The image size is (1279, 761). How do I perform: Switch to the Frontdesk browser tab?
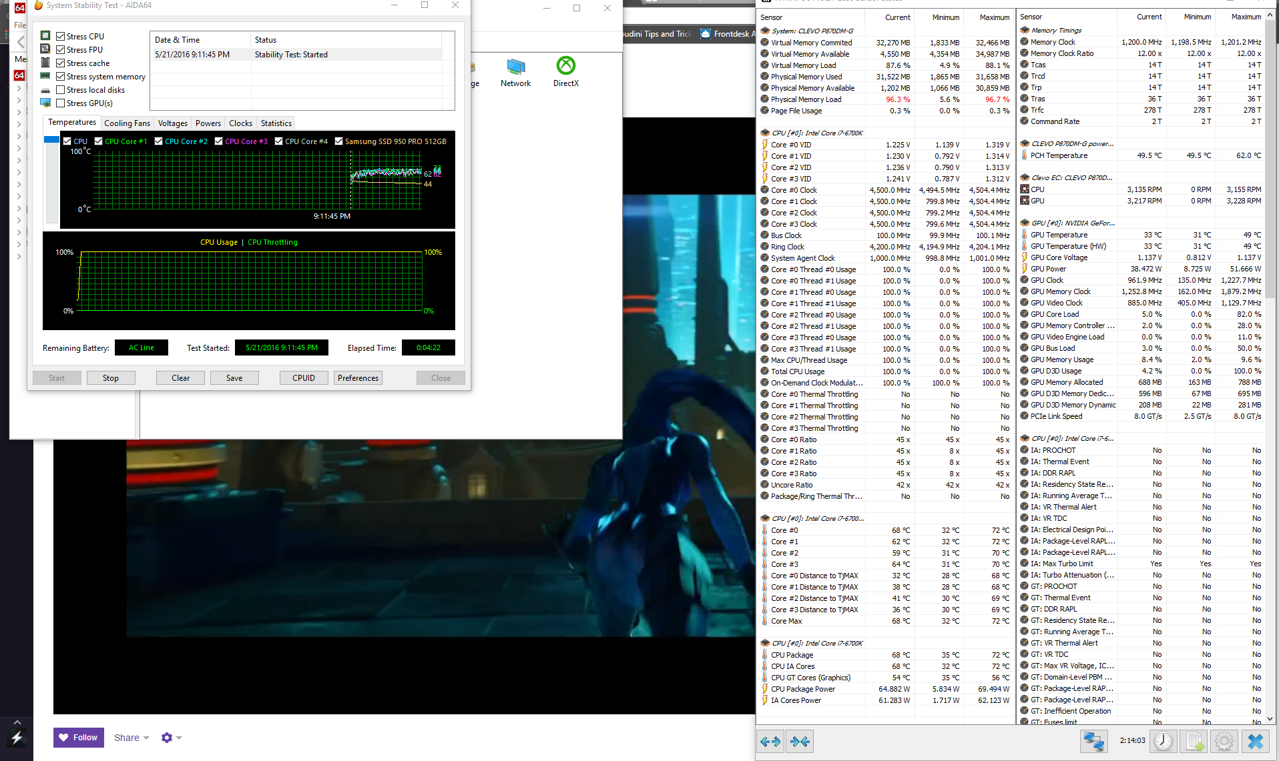tap(728, 34)
